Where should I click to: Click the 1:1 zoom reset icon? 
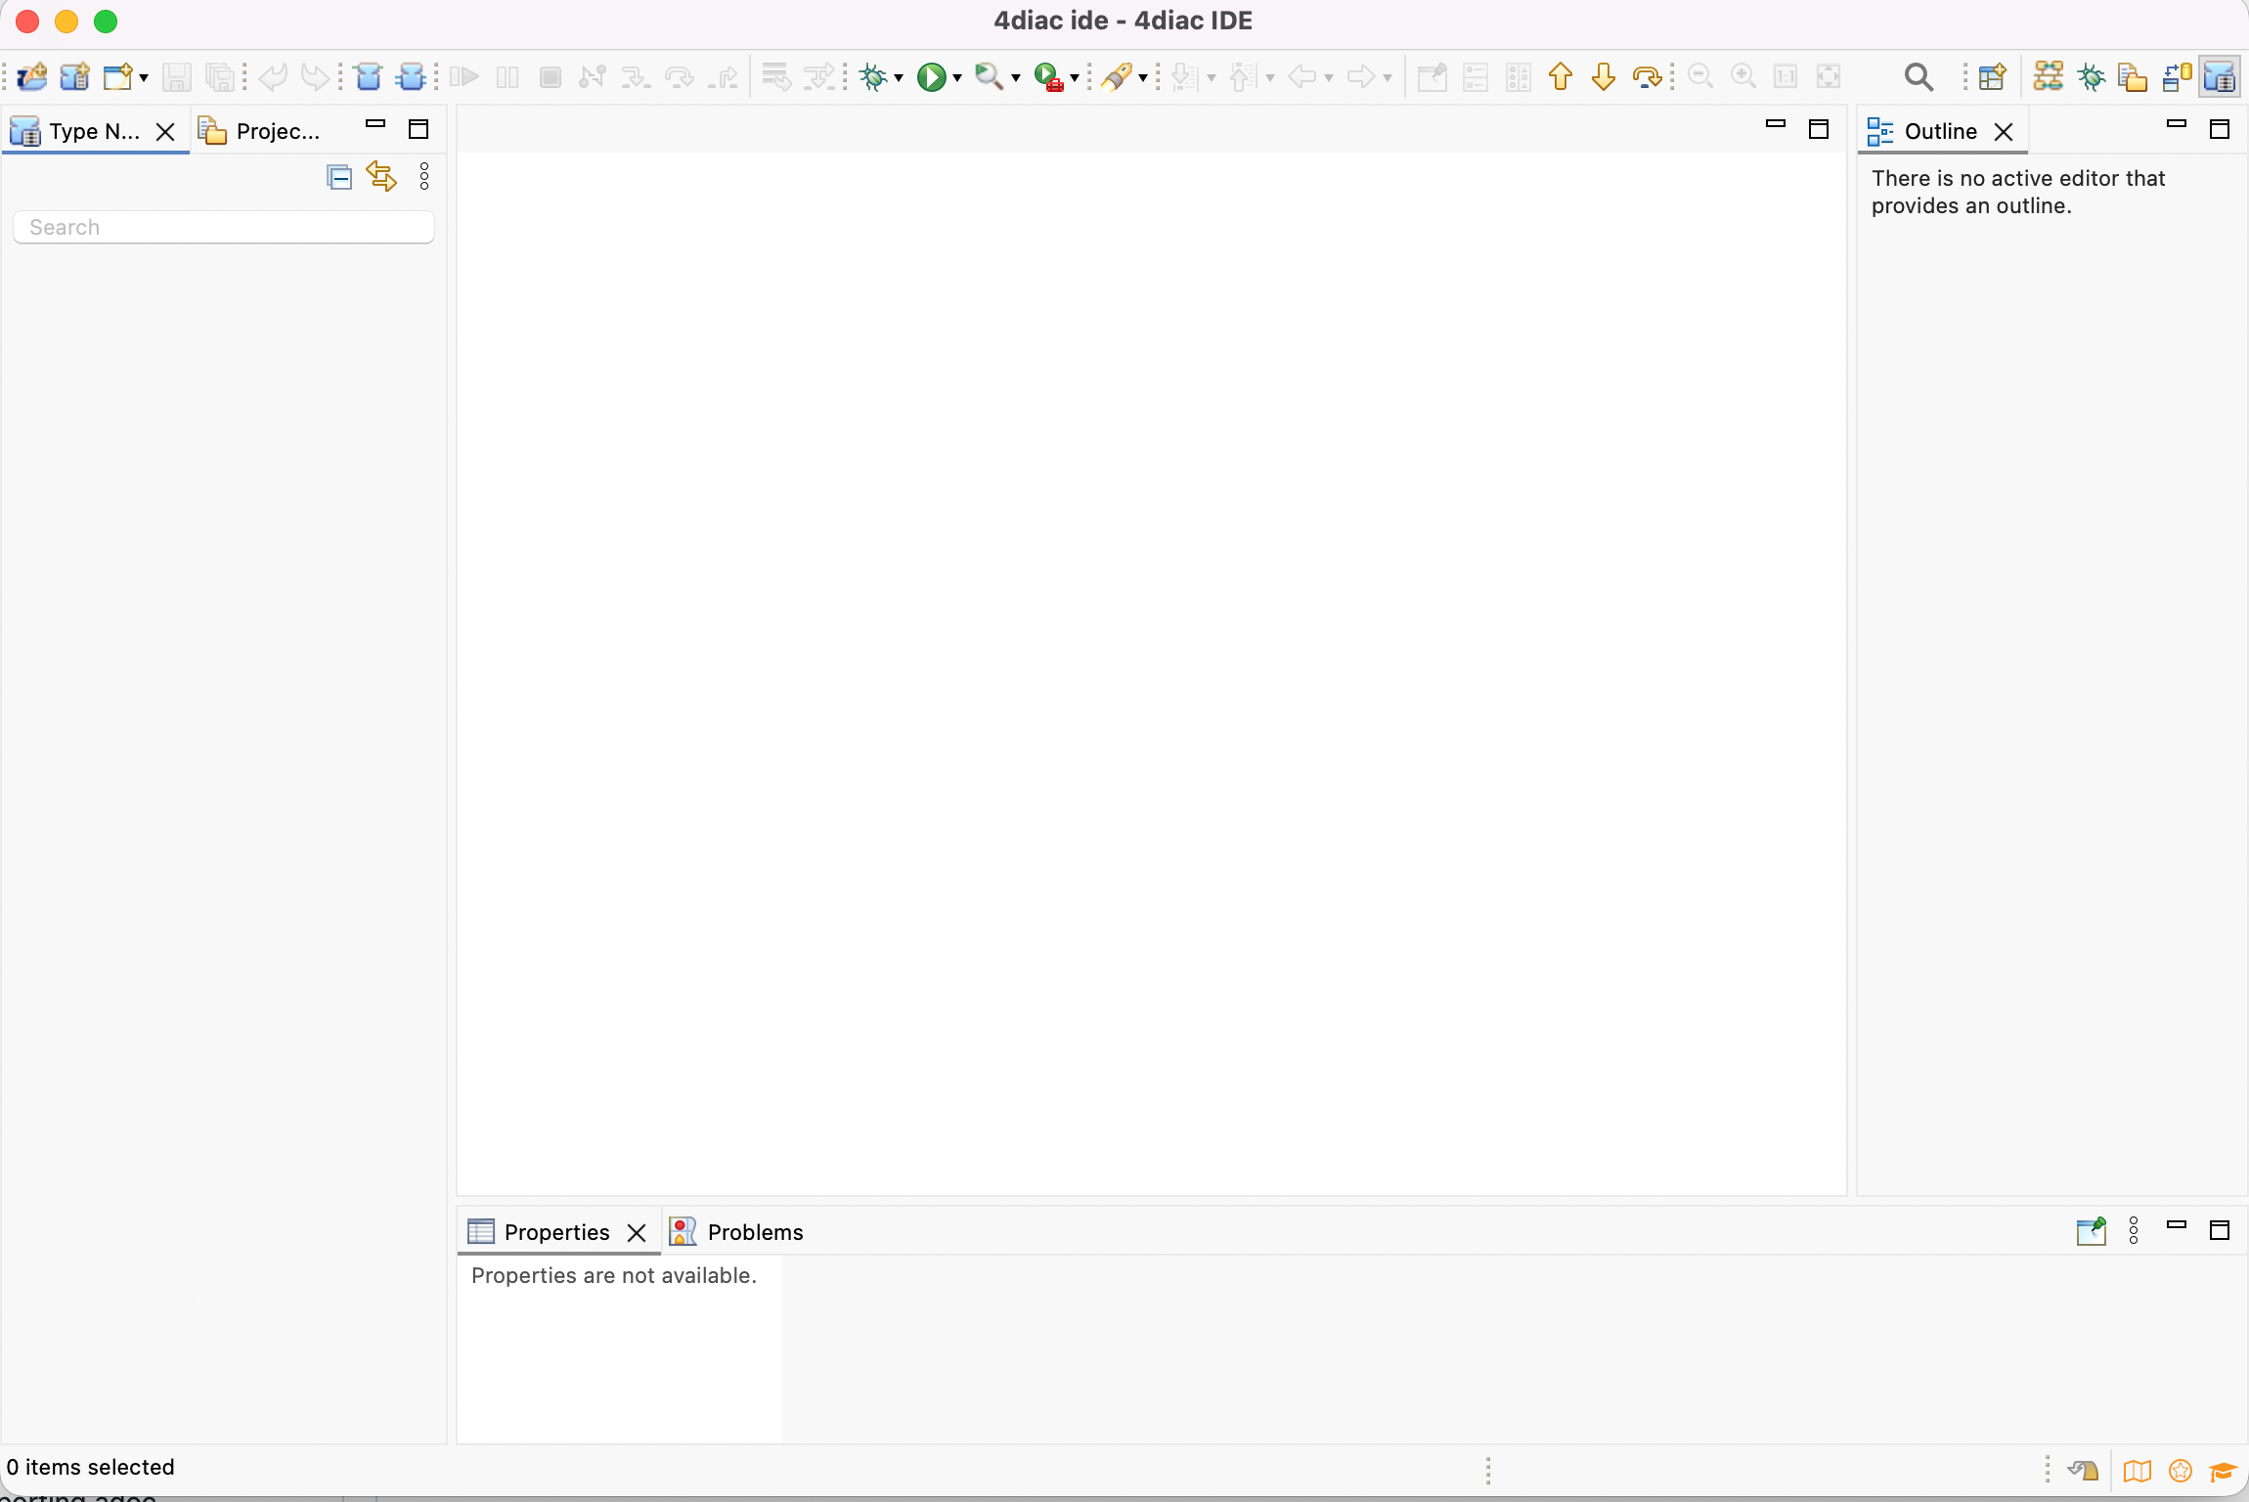pos(1786,76)
